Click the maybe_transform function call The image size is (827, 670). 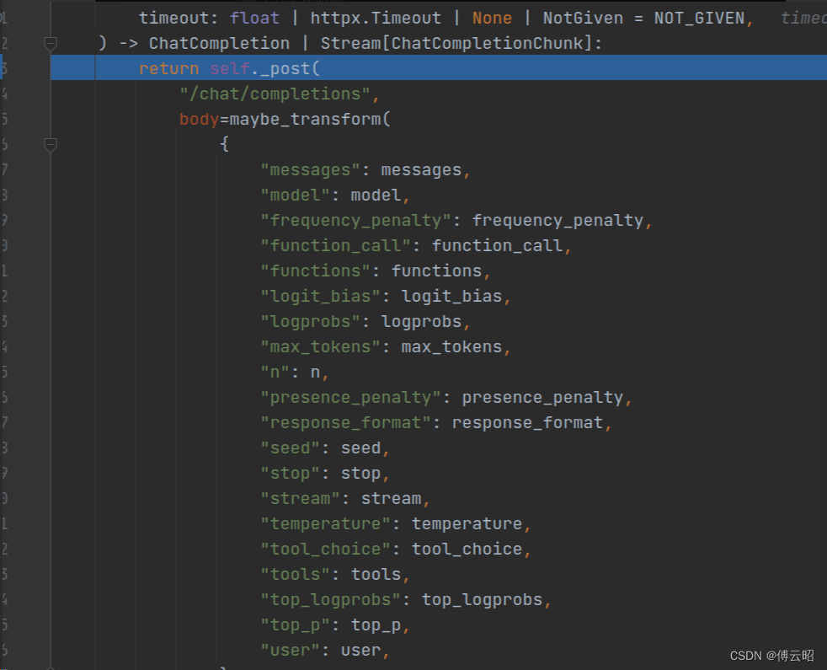[305, 119]
